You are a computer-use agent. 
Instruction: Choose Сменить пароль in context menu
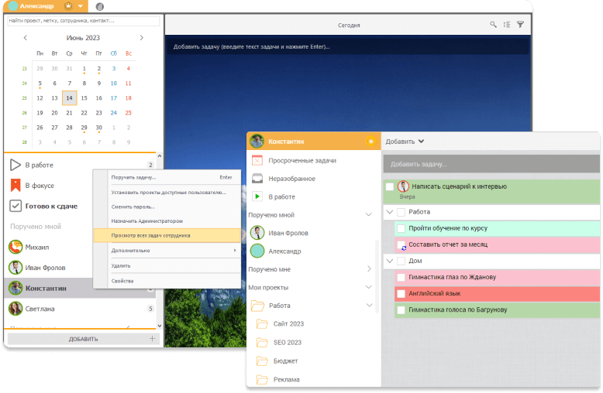(x=167, y=207)
